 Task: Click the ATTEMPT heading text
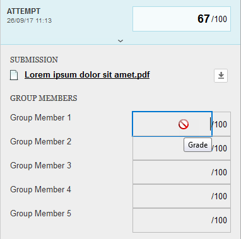(x=23, y=11)
